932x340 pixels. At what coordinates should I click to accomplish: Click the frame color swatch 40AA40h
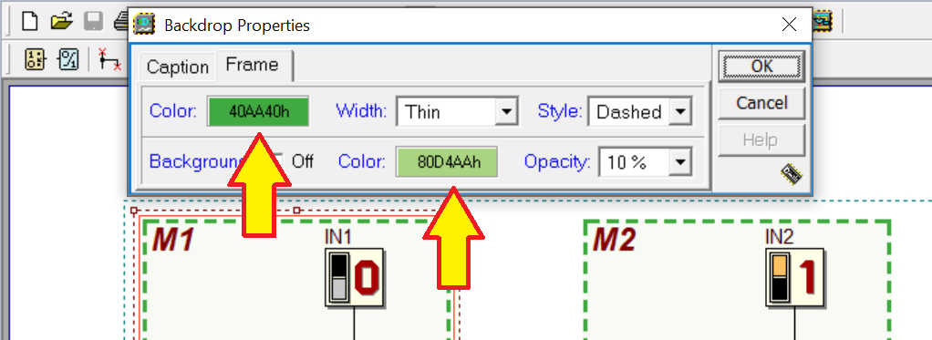pyautogui.click(x=258, y=111)
